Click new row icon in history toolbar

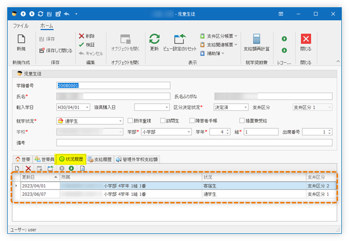pyautogui.click(x=17, y=168)
